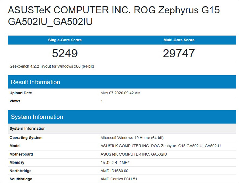Click the Result Information section header

(x=36, y=82)
